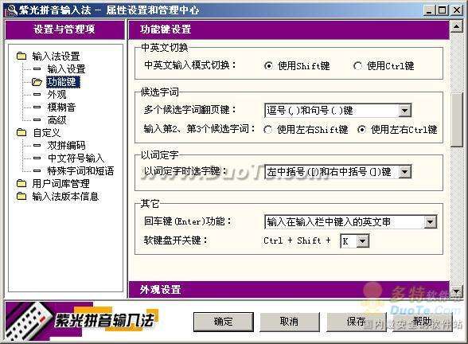Screen dimensions: 468x344
Task: Open the soft keyboard key K dropdown
Action: pos(362,240)
